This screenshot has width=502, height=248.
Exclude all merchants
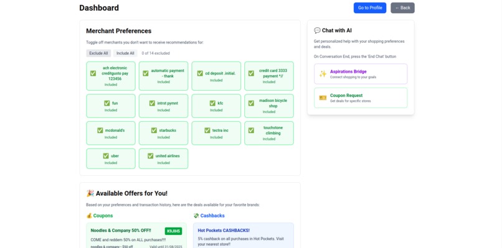pyautogui.click(x=98, y=53)
